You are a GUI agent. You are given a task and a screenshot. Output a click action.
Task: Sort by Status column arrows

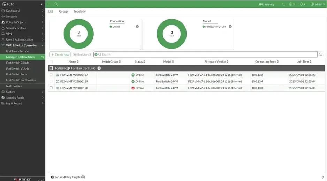(x=144, y=61)
